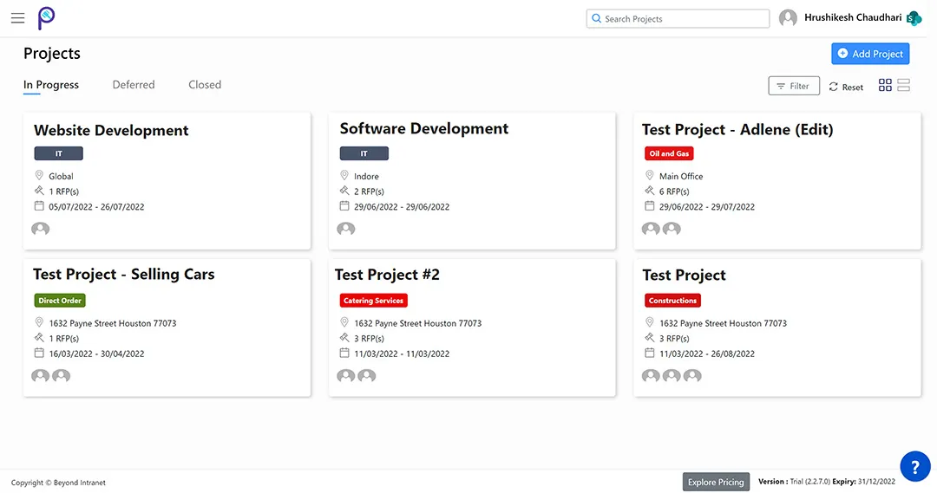937x493 pixels.
Task: Click the Oil and Gas red tag
Action: pyautogui.click(x=668, y=153)
